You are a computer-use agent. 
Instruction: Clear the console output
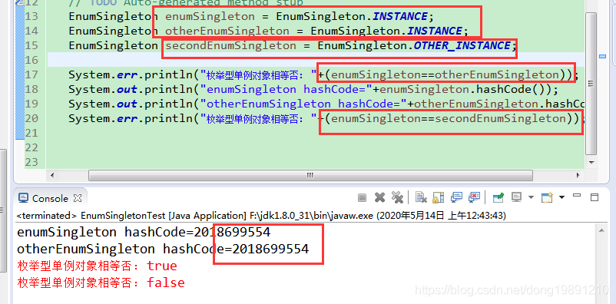[421, 197]
